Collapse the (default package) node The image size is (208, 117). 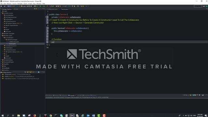pyautogui.click(x=5, y=40)
